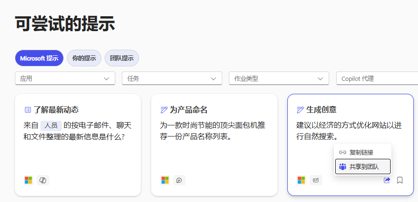418x202 pixels.
Task: Click the chat app icon on 为产品命名 card
Action: coord(179,180)
